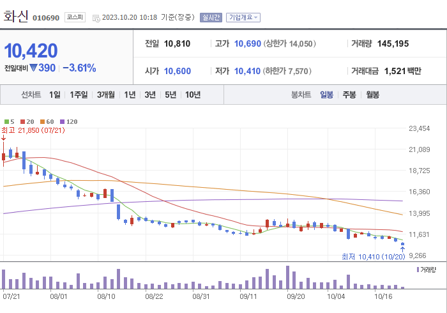
Task: Click the 2023.10.20 10:18 timestamp
Action: coord(130,17)
